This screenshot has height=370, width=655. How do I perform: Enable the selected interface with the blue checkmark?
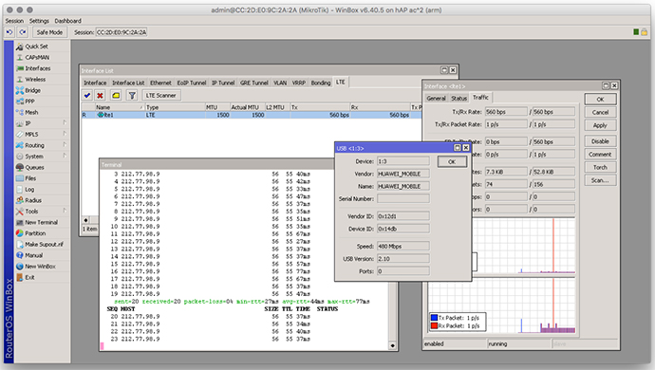[x=87, y=96]
